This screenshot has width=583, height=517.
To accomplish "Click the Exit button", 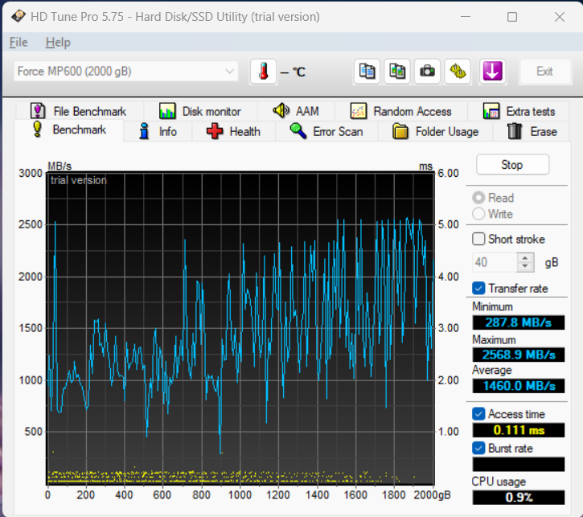I will click(x=544, y=71).
